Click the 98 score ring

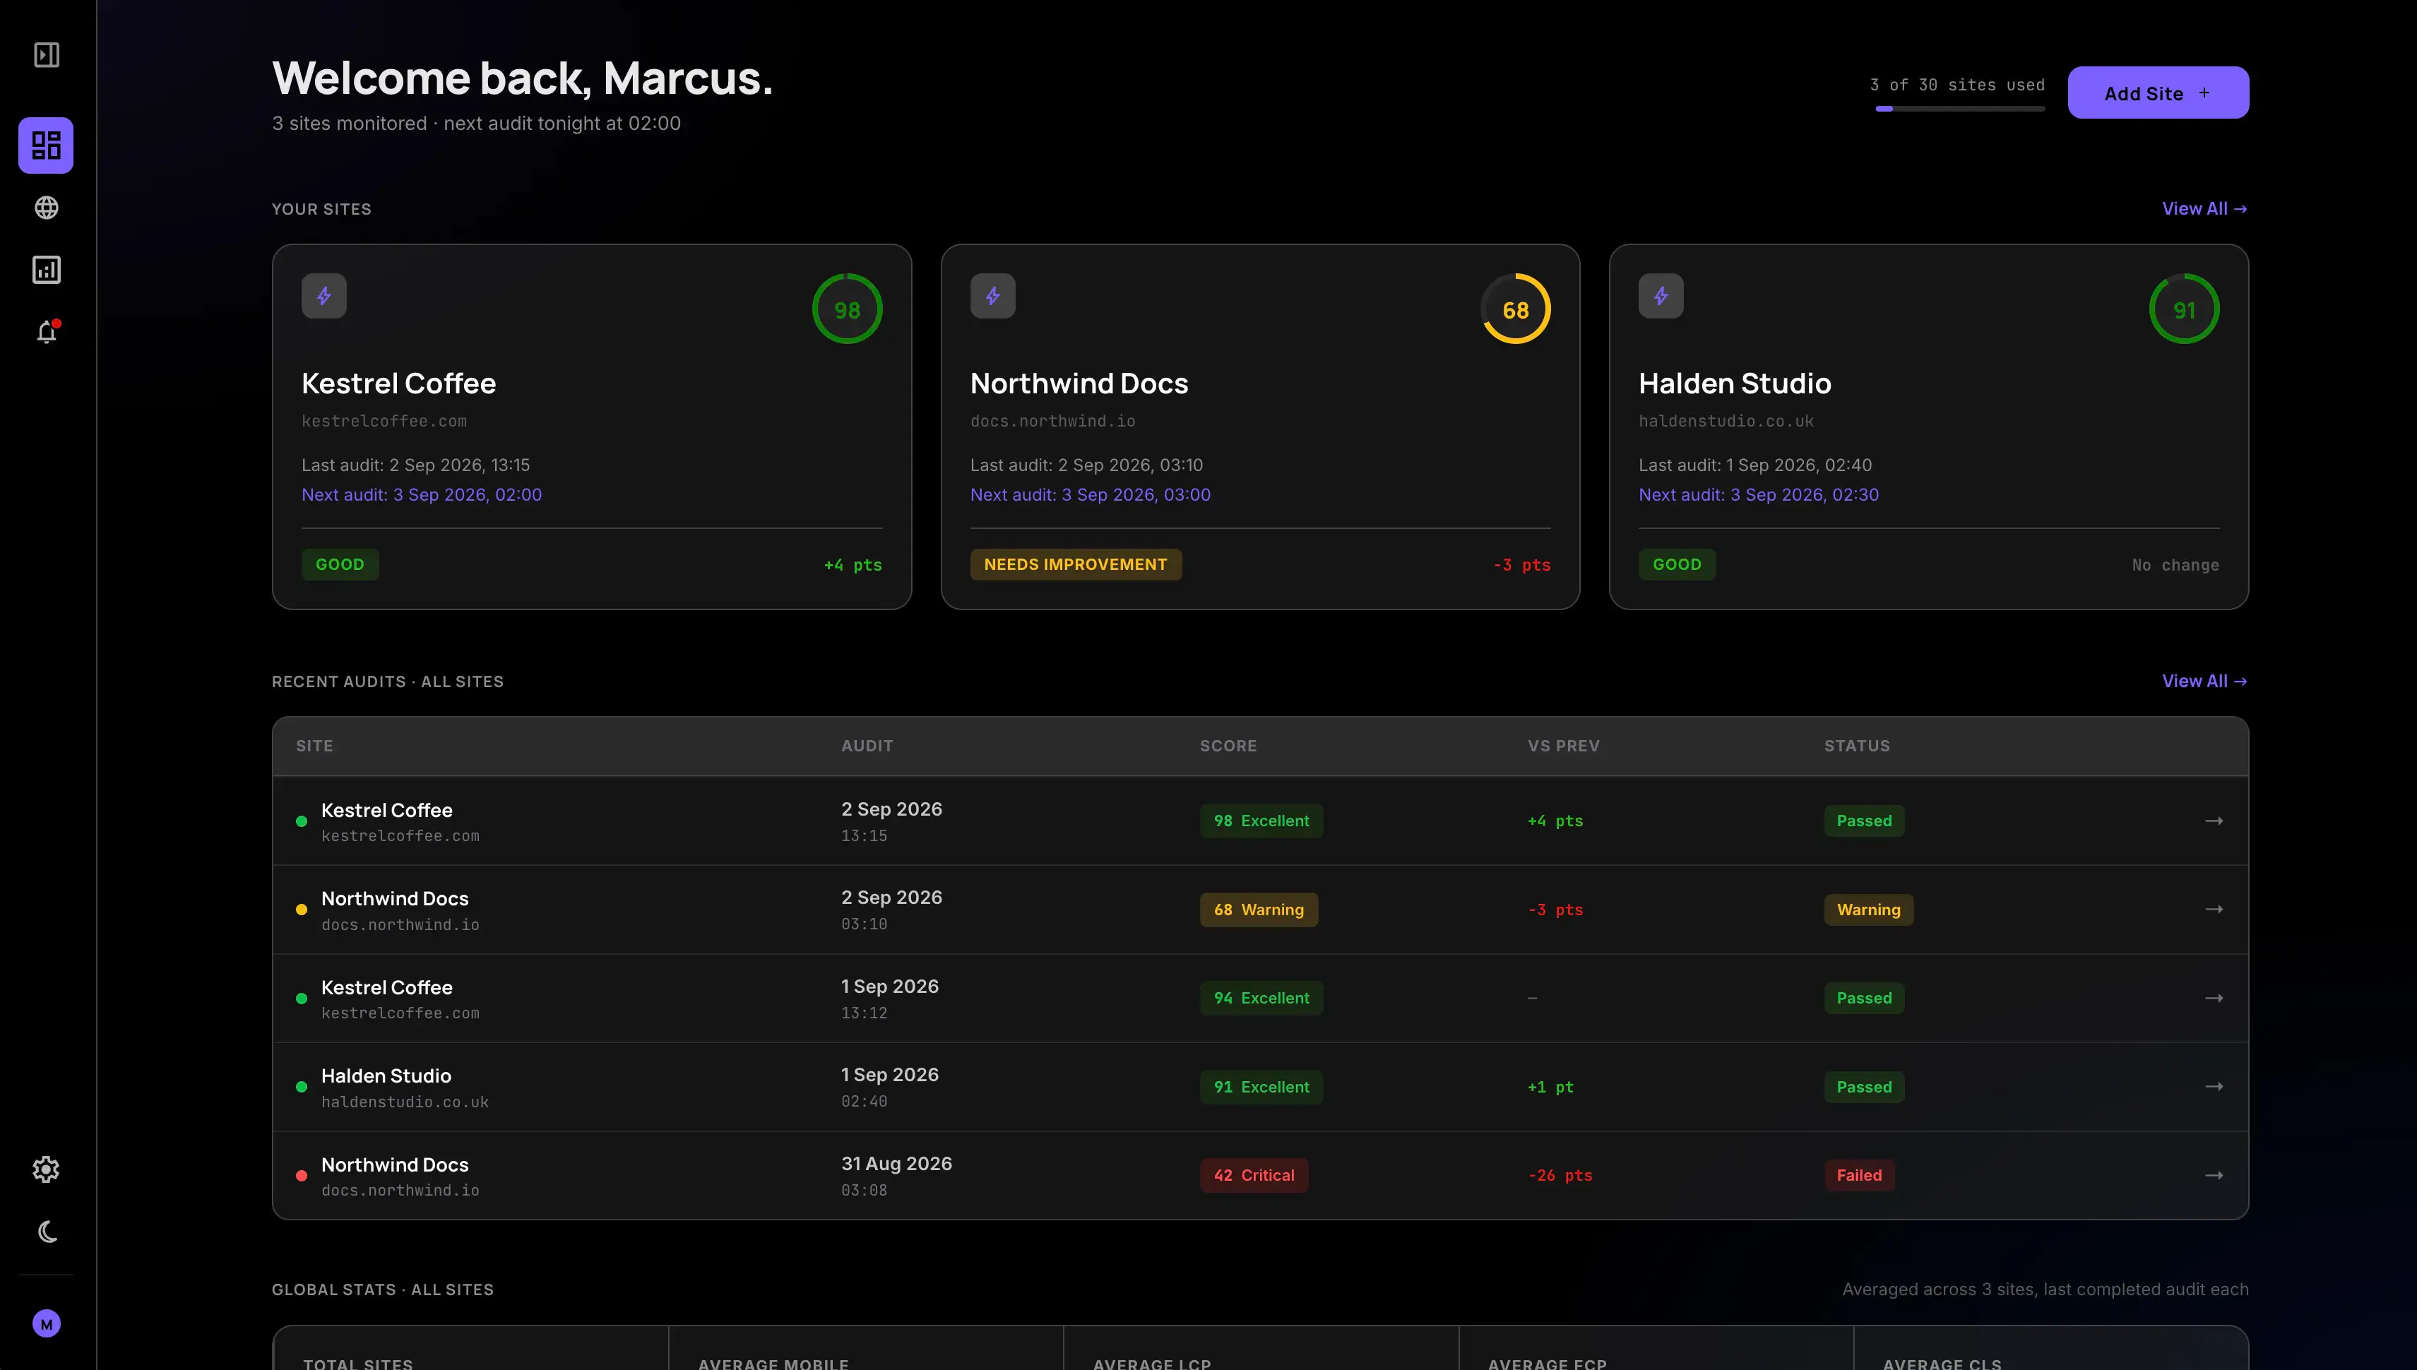pos(847,309)
